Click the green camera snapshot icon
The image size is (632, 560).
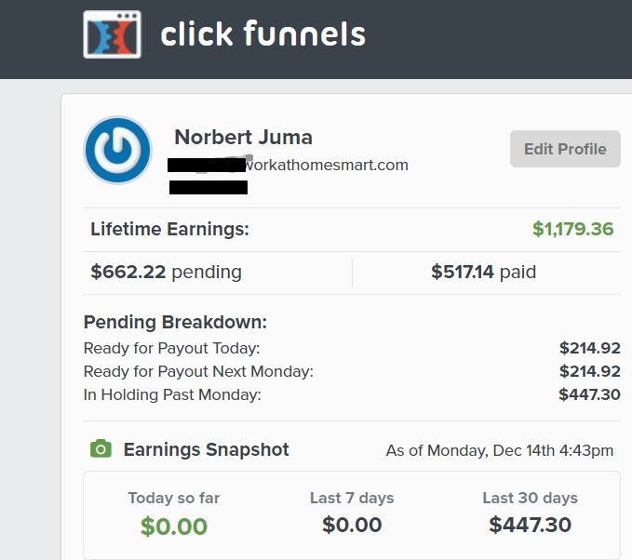[101, 448]
